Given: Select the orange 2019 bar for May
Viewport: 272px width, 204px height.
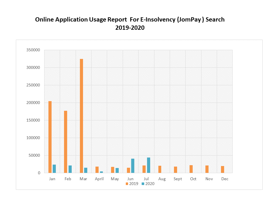Looking at the screenshot, I should pyautogui.click(x=112, y=170).
